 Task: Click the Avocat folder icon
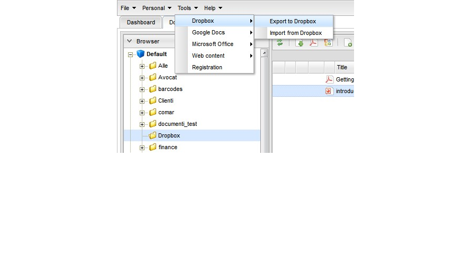point(152,77)
